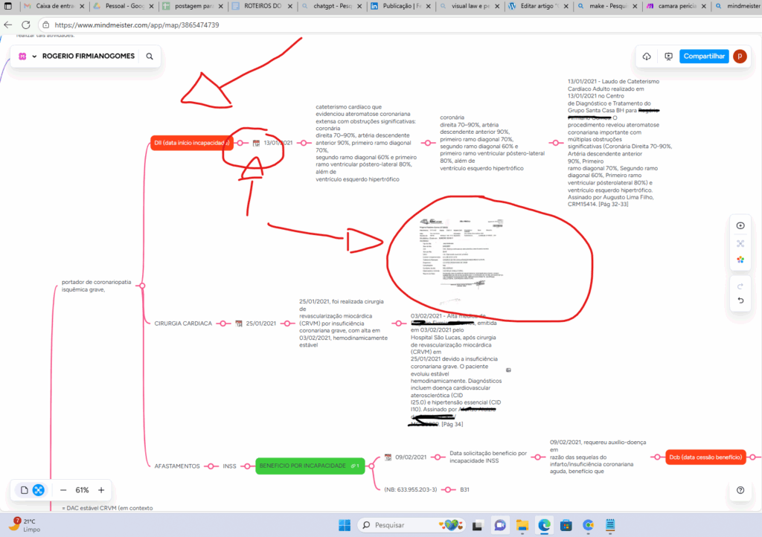
Task: Switch to mind map view mode
Action: 39,490
